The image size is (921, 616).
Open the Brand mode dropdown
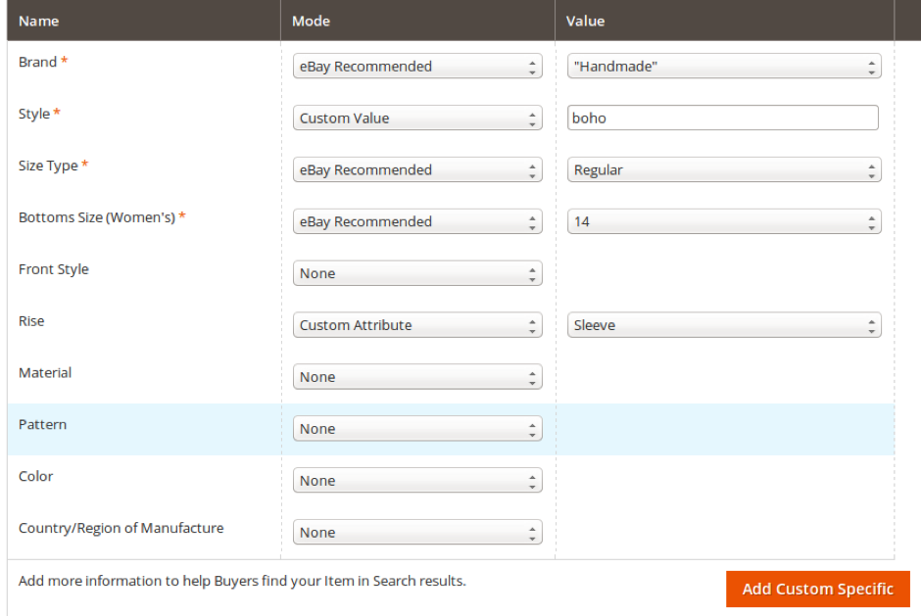tap(417, 67)
